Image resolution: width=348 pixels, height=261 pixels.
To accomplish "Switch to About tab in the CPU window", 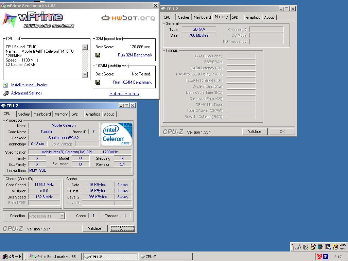I will (109, 114).
